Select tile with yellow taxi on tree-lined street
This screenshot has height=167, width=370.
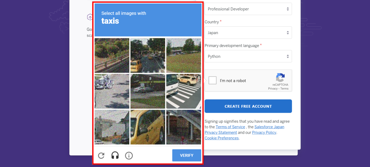click(148, 55)
